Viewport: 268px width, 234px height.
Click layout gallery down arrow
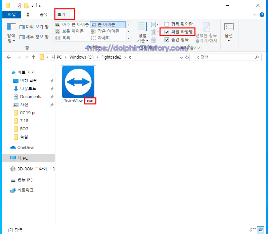coord(128,31)
